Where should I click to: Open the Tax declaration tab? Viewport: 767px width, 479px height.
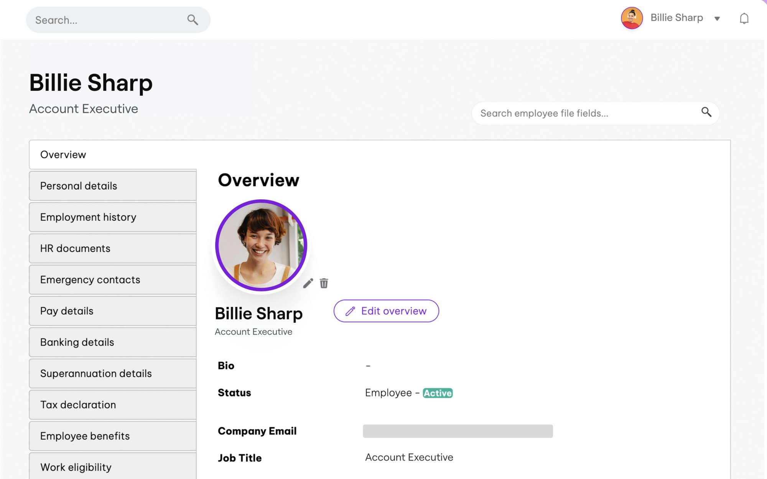[113, 405]
